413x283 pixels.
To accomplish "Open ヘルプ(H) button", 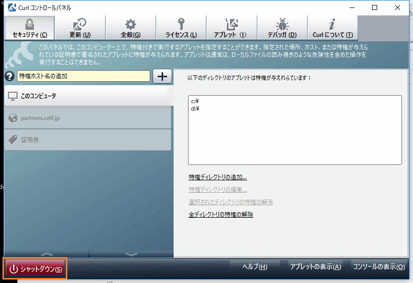I will coord(255,267).
